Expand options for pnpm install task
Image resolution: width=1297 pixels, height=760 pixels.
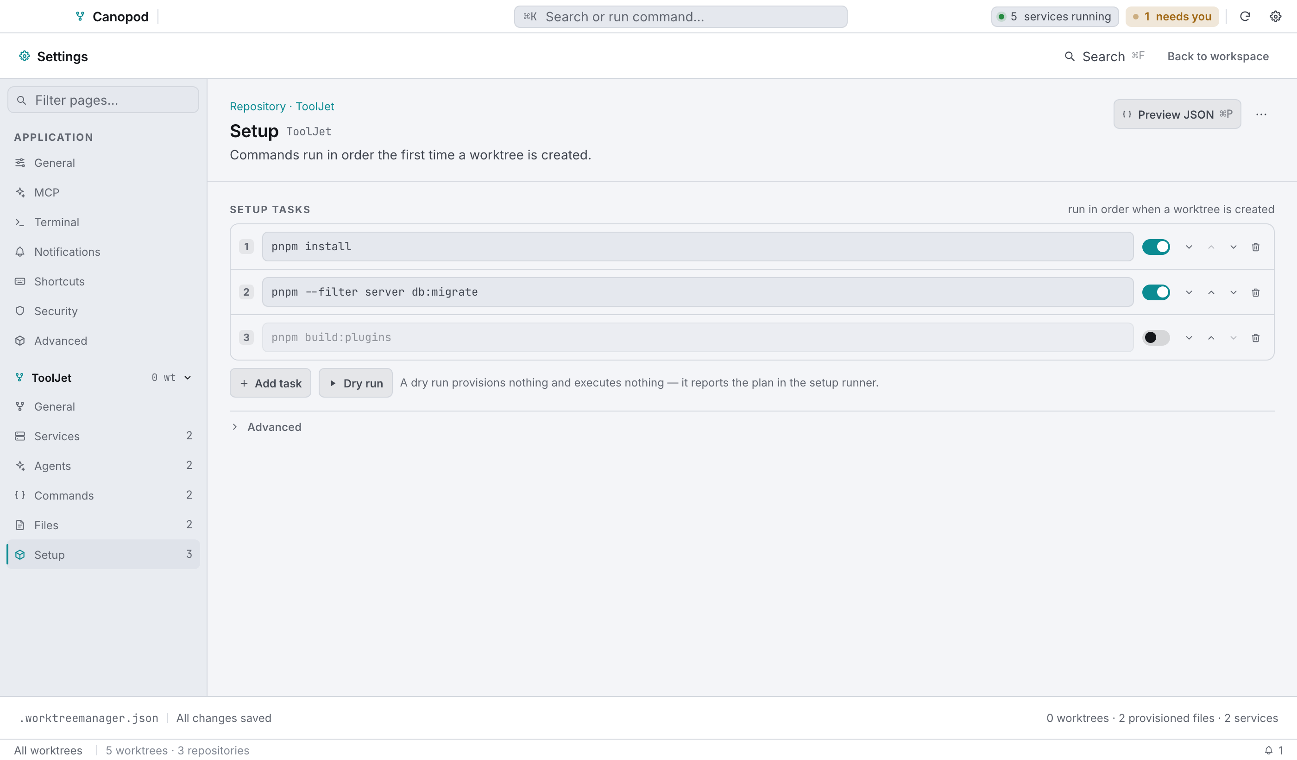[1189, 247]
